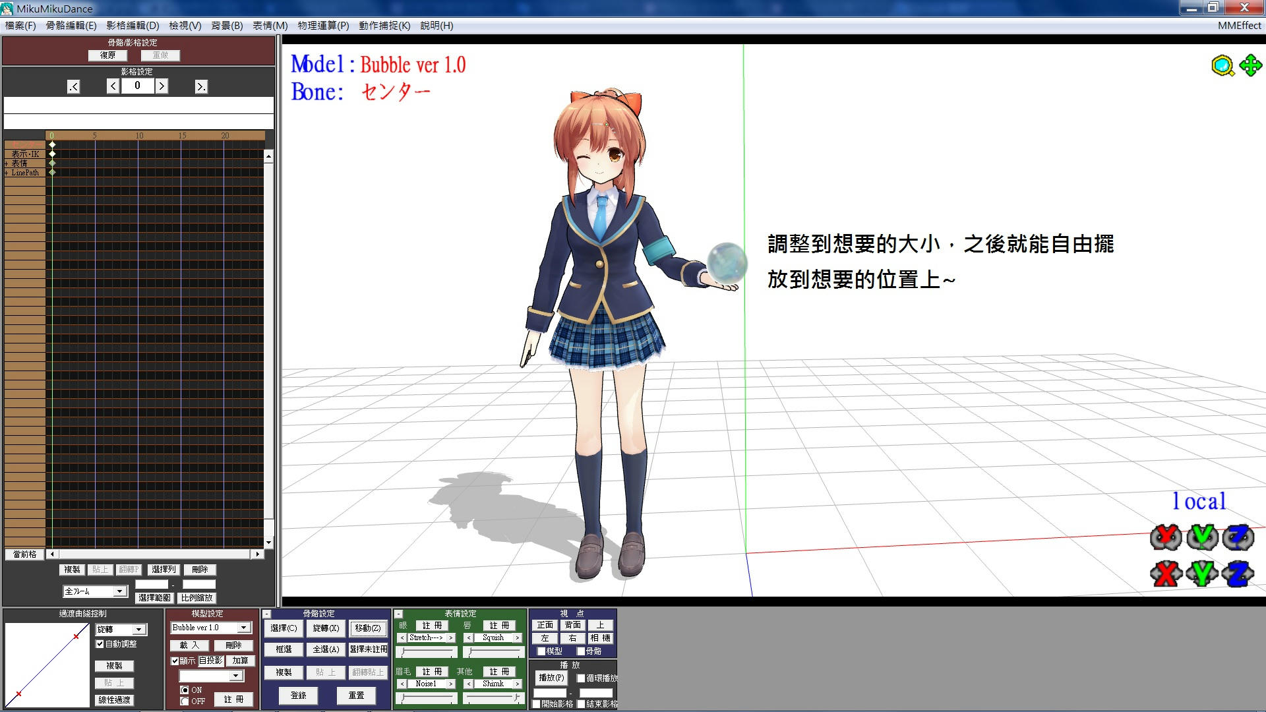The height and width of the screenshot is (712, 1266).
Task: Collapse the 骨骼設定 panel with minus icon
Action: 267,614
